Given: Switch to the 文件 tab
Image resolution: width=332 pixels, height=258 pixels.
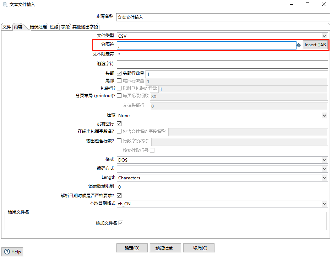Looking at the screenshot, I should pos(7,27).
